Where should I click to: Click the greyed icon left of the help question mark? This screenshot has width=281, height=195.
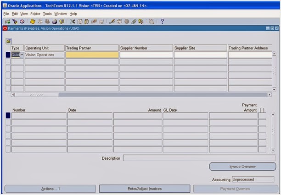point(152,22)
